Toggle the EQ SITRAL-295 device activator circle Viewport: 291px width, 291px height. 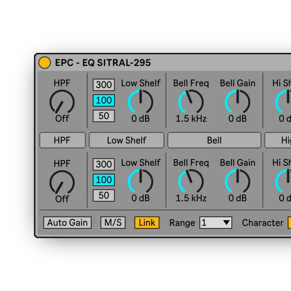click(45, 63)
